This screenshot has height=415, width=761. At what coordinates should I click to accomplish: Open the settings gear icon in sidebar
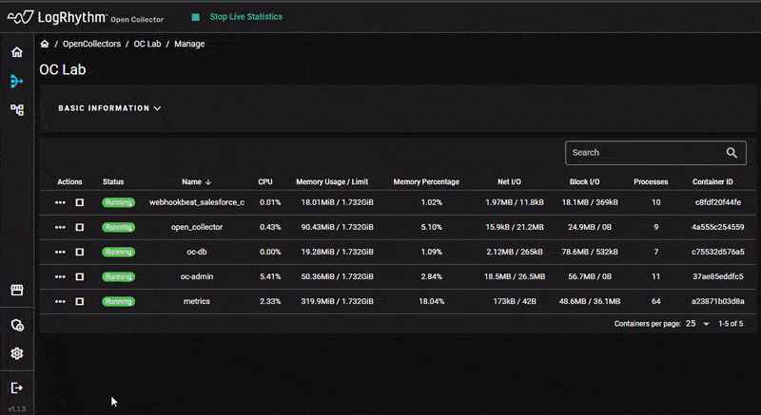[17, 353]
